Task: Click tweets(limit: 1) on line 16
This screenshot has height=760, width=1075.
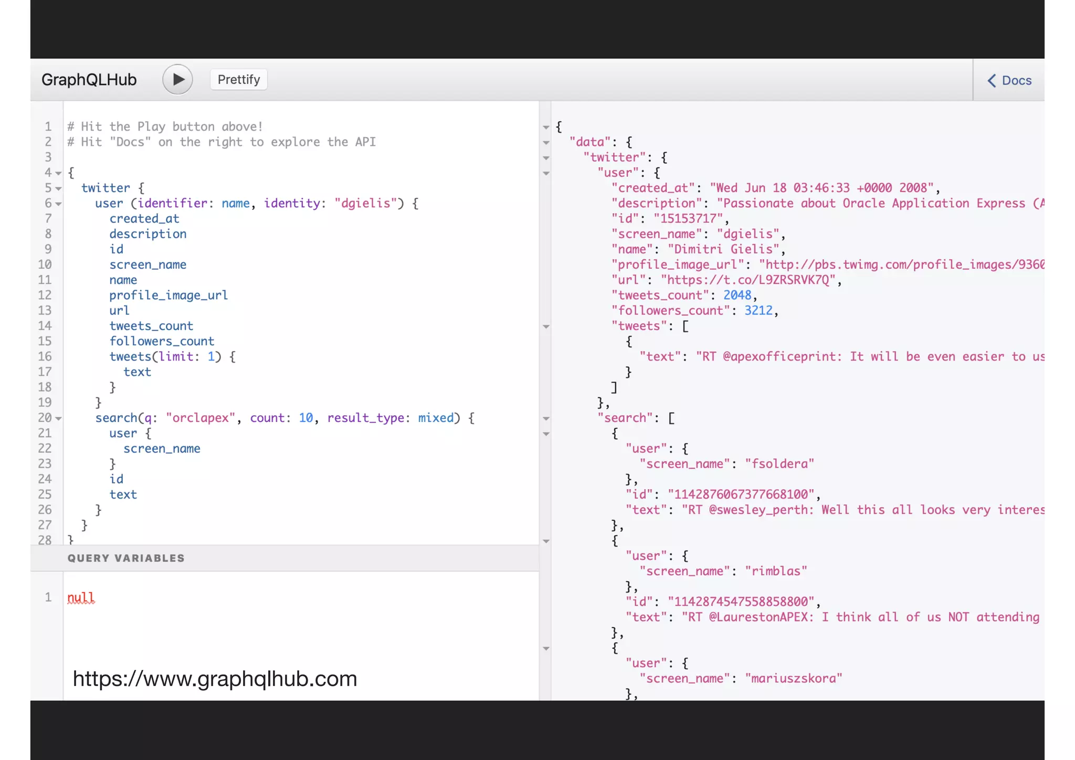Action: click(165, 356)
